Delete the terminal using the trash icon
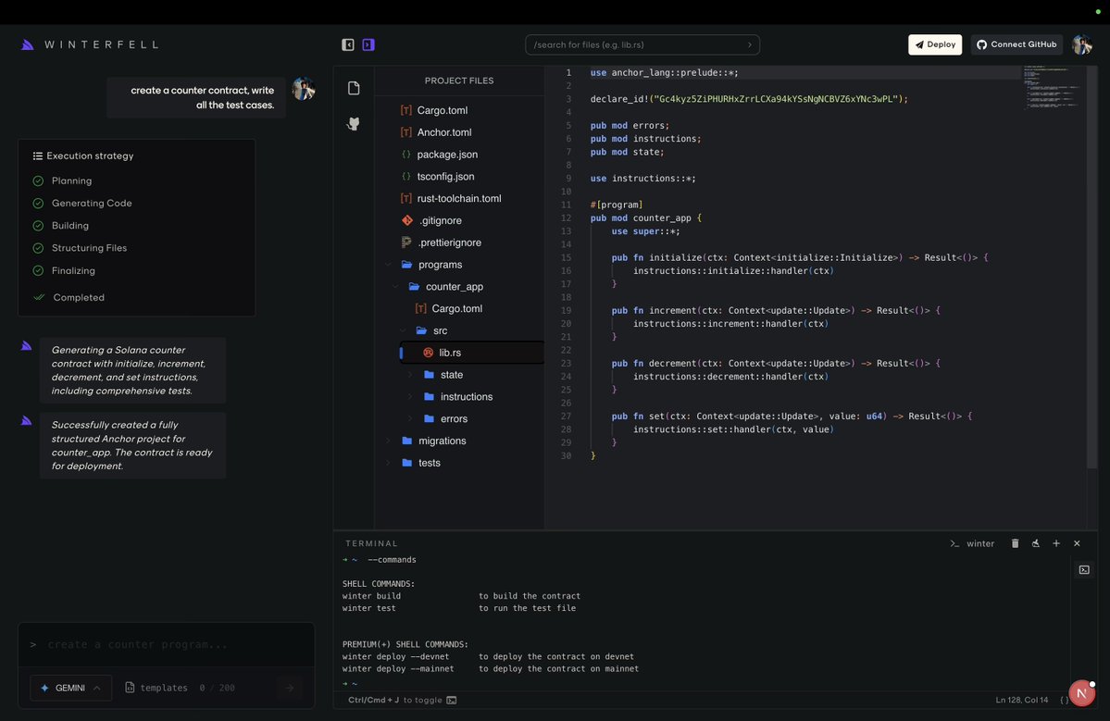The height and width of the screenshot is (721, 1110). coord(1015,543)
